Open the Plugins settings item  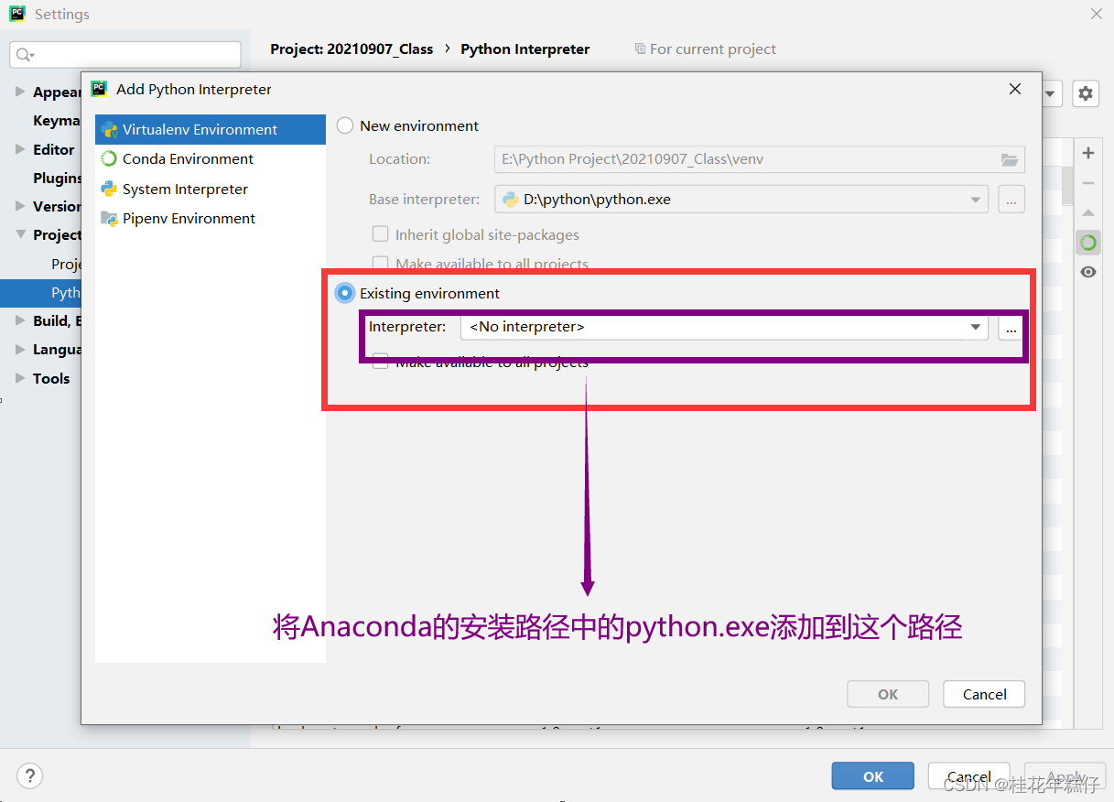(57, 178)
